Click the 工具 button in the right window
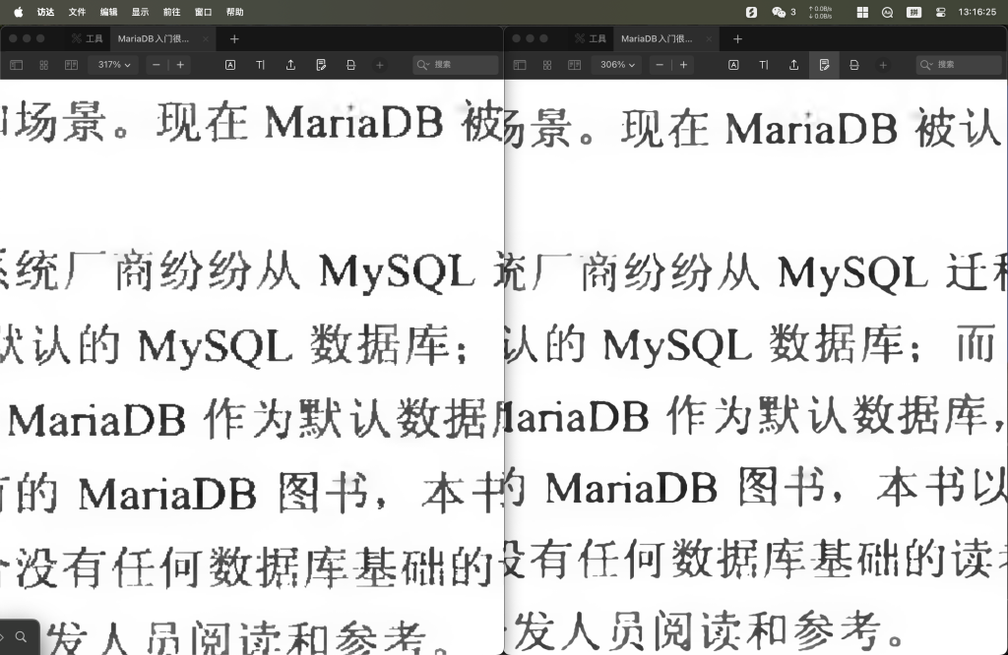The width and height of the screenshot is (1008, 655). pos(591,38)
